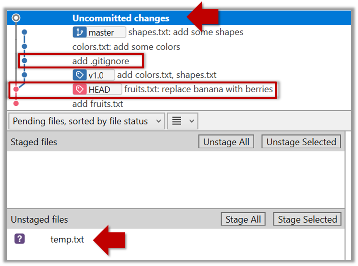Image resolution: width=358 pixels, height=266 pixels.
Task: Click the empty Staged files area
Action: click(x=175, y=179)
